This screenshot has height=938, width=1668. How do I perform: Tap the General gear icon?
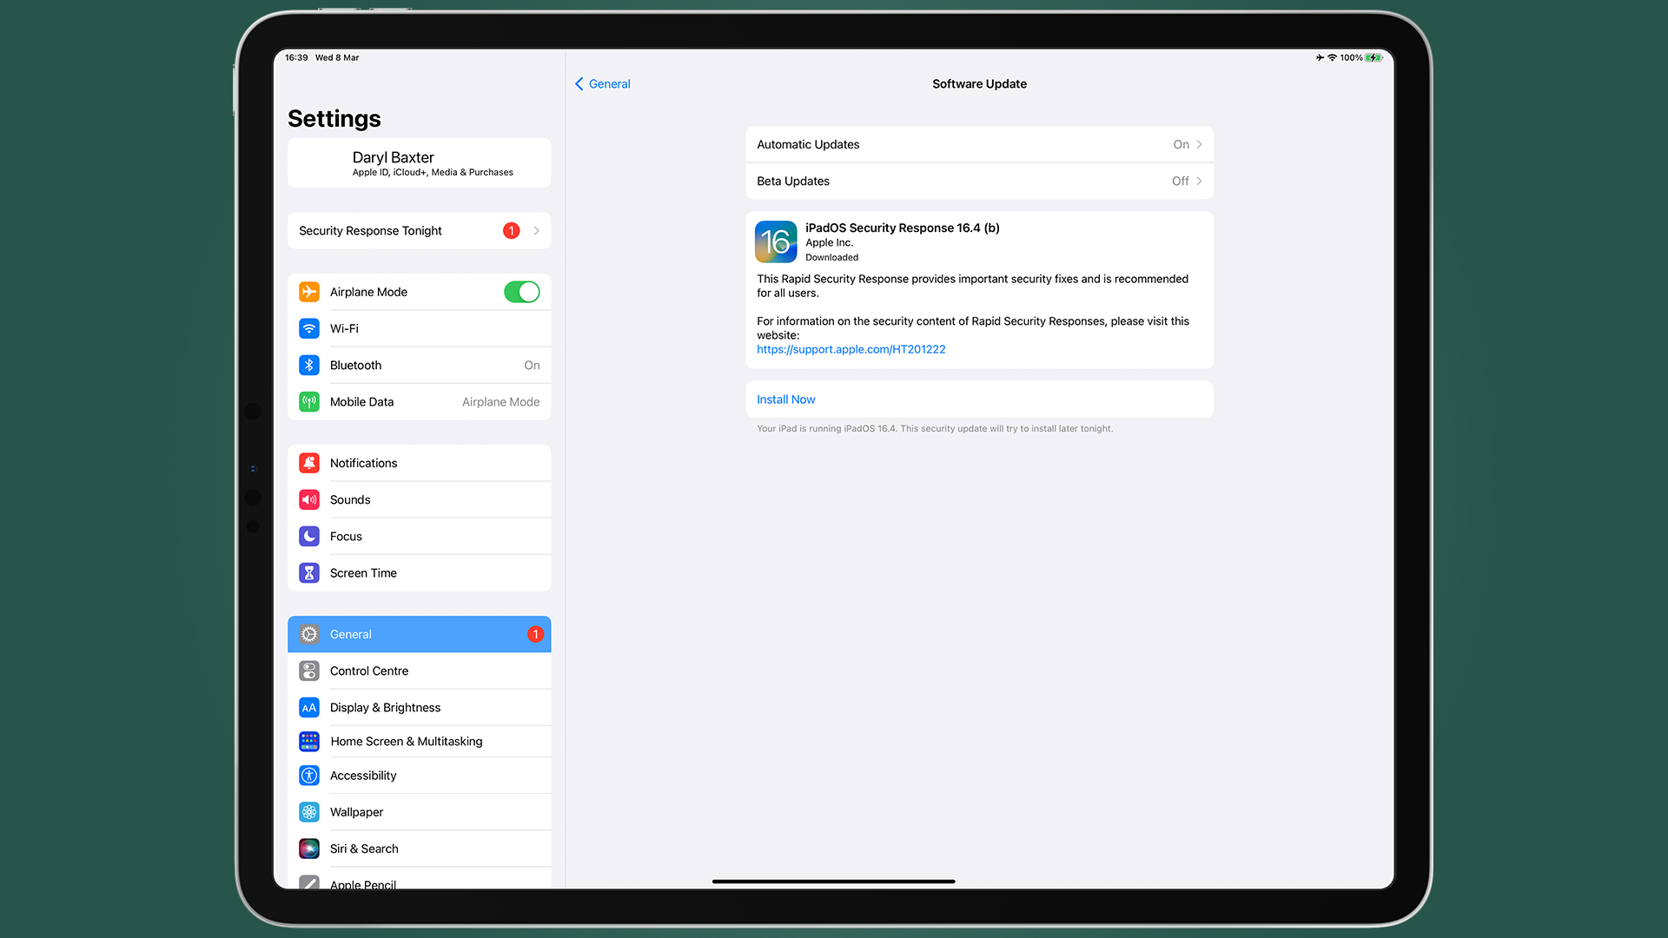[x=309, y=634]
